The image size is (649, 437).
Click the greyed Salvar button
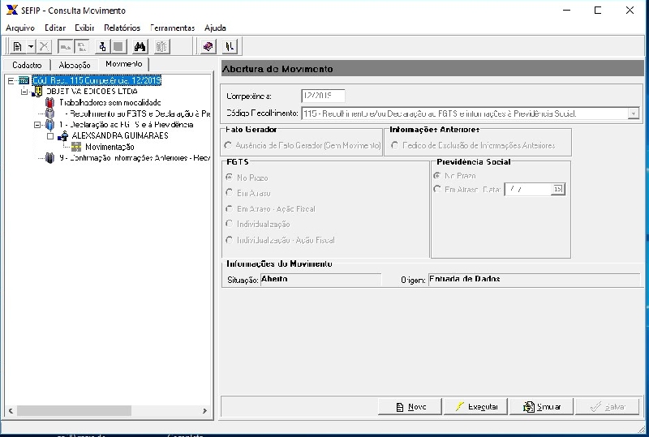[x=607, y=407]
